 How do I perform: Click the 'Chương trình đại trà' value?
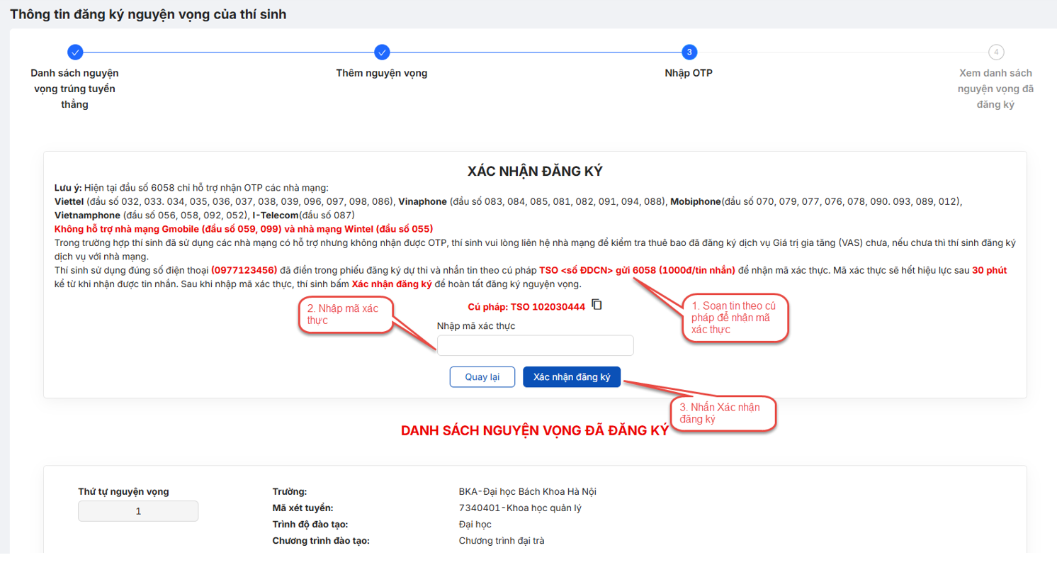click(502, 541)
